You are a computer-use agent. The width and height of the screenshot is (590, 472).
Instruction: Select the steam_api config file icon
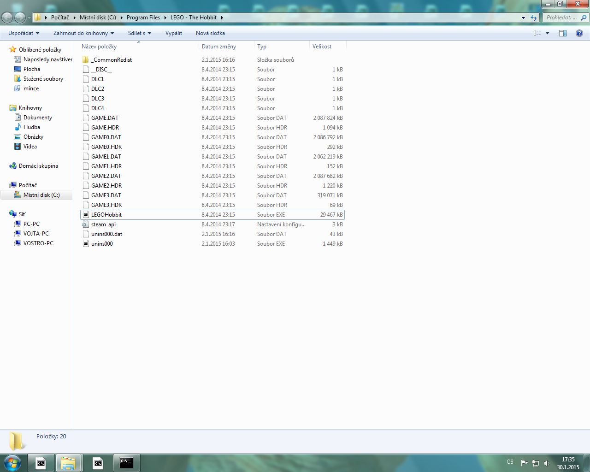click(86, 224)
